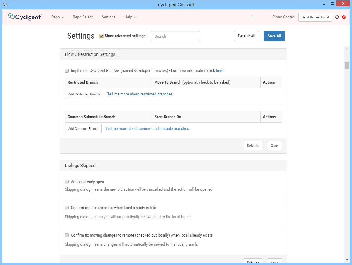Screen dimensions: 352x265
Task: Enable Implement Cycligent Git Flow checkbox
Action: [x=67, y=71]
